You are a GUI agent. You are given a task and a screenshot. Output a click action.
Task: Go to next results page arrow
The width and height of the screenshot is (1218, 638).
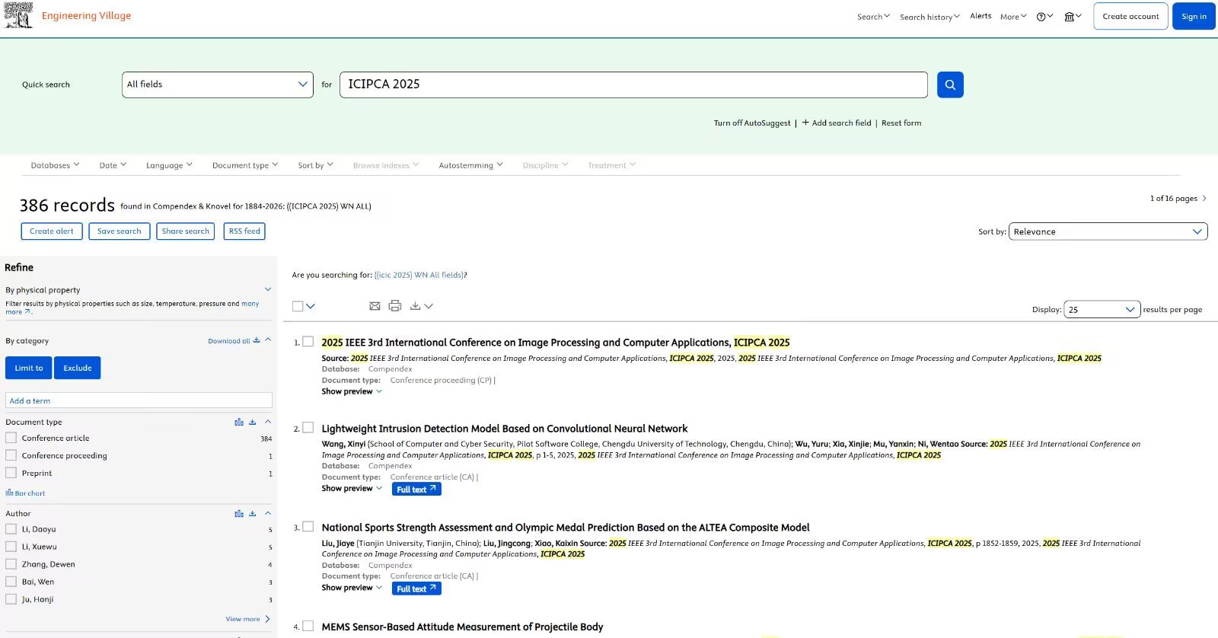pos(1204,199)
